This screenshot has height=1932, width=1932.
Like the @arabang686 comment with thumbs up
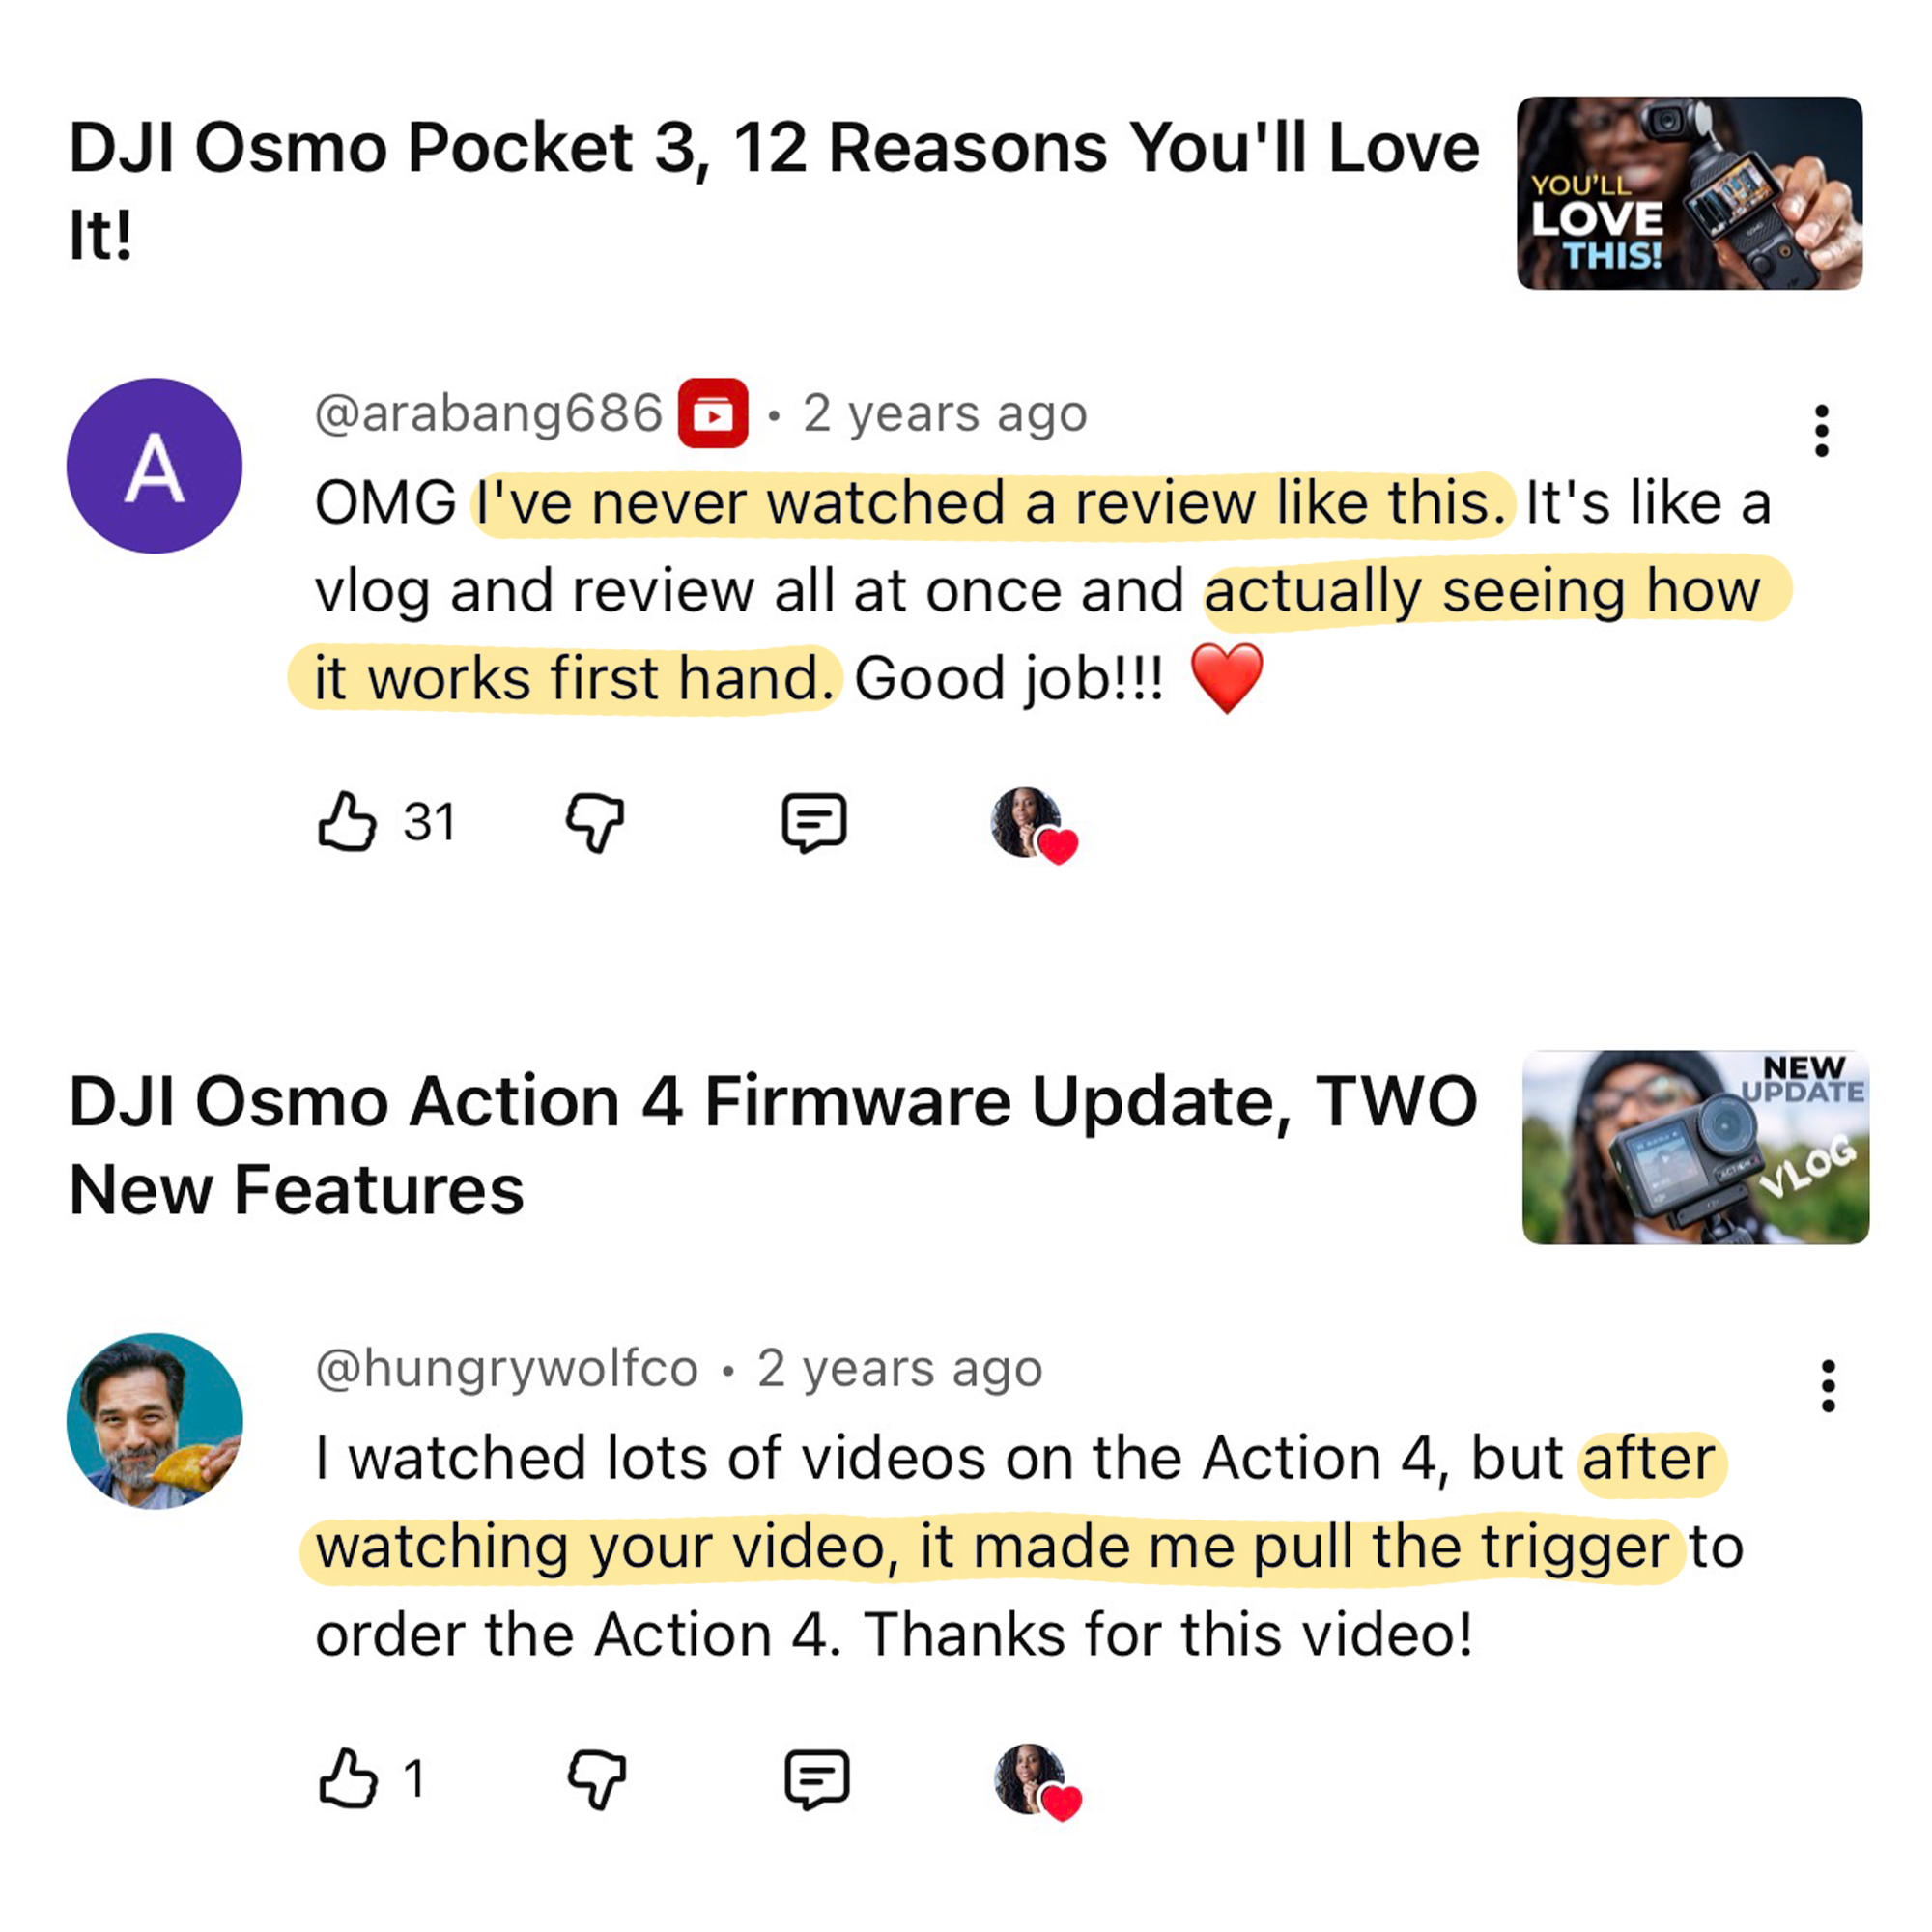click(x=347, y=821)
